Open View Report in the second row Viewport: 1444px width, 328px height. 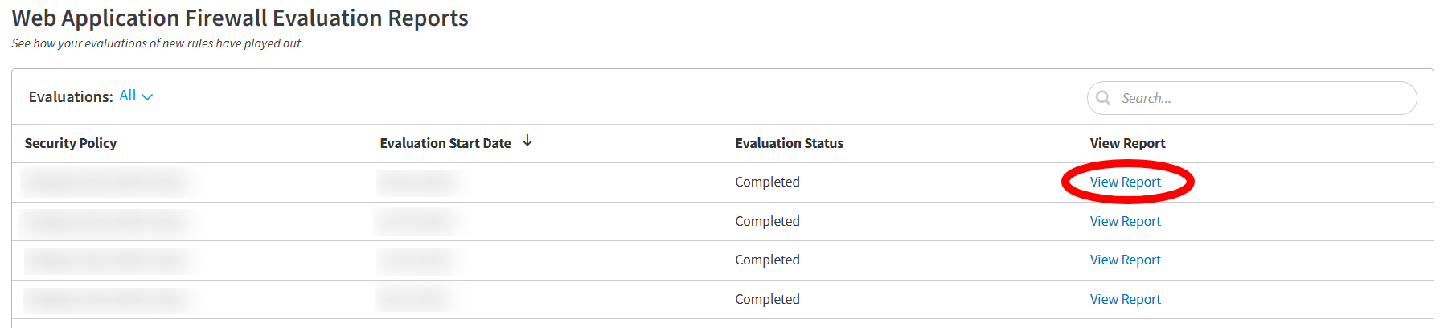click(x=1125, y=221)
